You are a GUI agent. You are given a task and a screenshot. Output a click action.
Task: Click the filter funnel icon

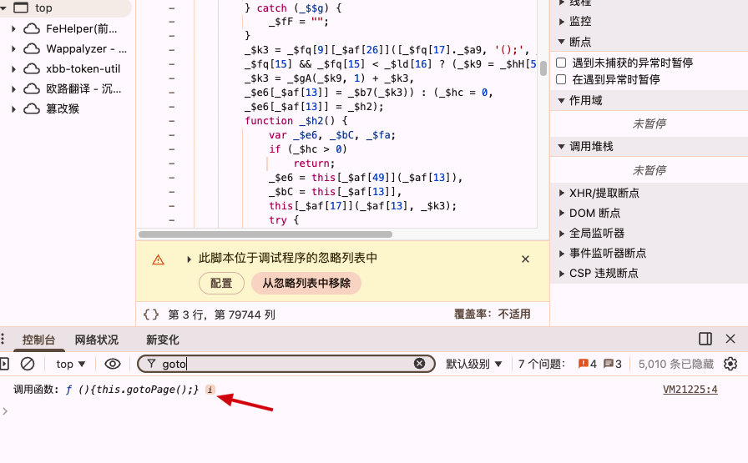pyautogui.click(x=151, y=364)
